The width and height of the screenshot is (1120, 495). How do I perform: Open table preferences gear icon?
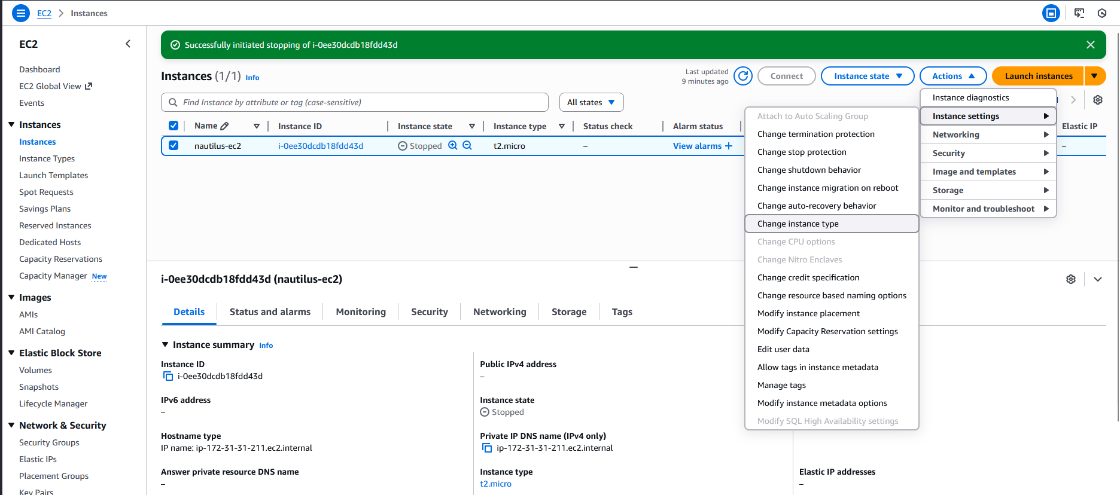(x=1098, y=100)
